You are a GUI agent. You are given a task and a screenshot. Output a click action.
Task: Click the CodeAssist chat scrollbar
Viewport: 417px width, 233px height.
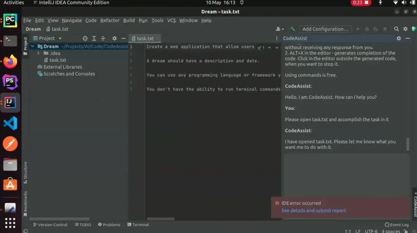pos(408,144)
